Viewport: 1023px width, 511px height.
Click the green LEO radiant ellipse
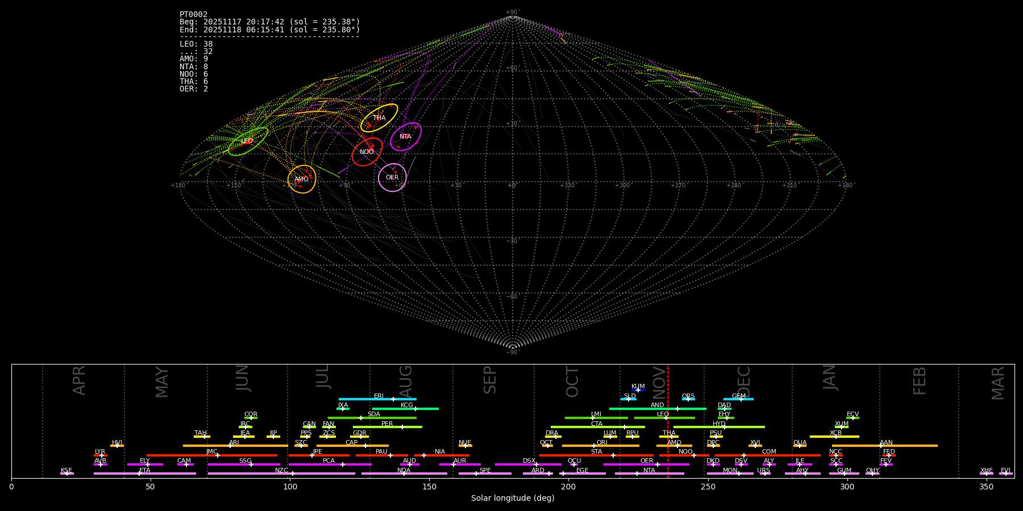(248, 141)
